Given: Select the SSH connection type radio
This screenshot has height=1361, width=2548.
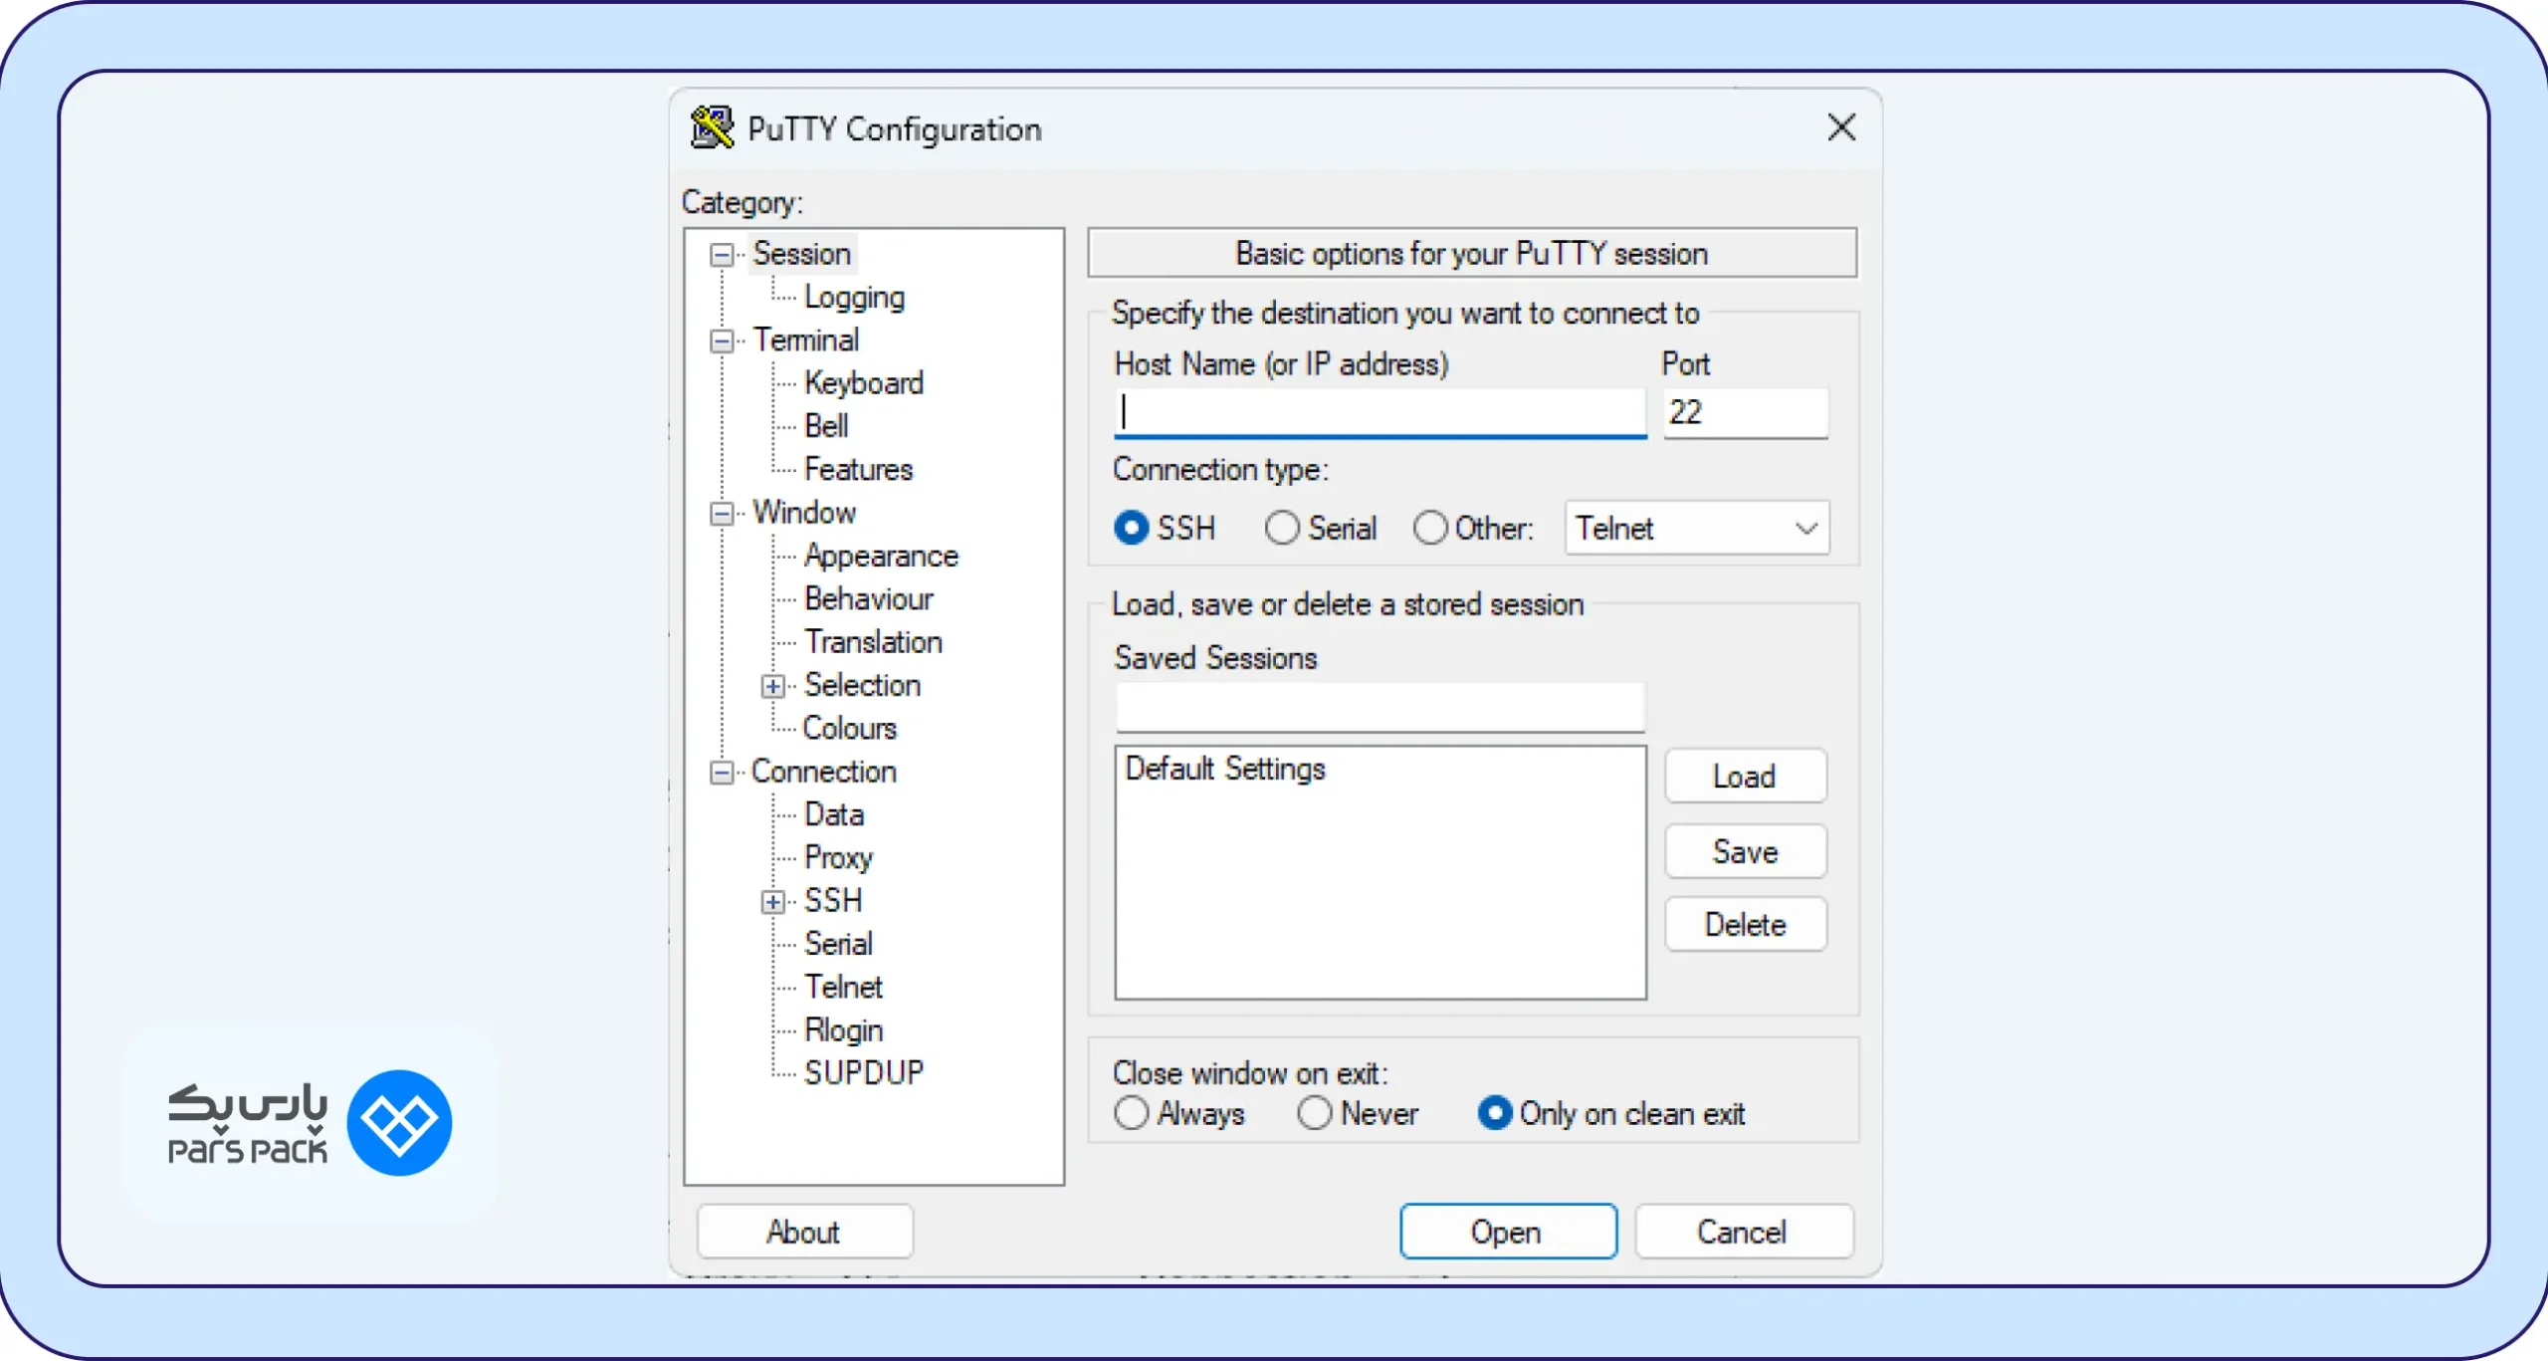Looking at the screenshot, I should pyautogui.click(x=1131, y=528).
